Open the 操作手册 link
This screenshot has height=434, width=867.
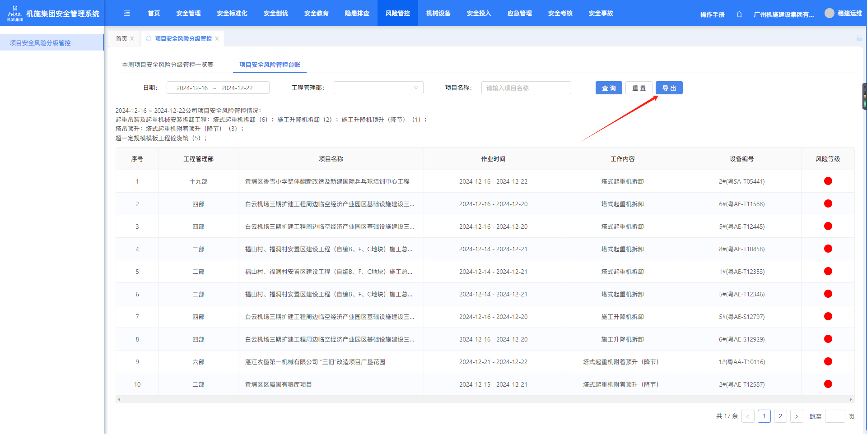pyautogui.click(x=712, y=14)
